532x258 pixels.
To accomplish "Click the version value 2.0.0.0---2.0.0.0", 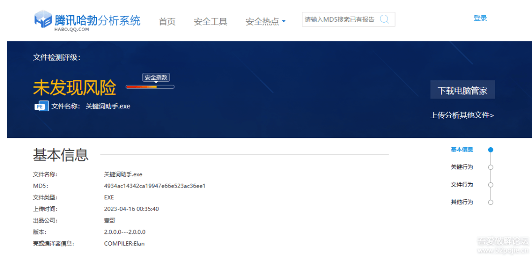I will [x=125, y=232].
